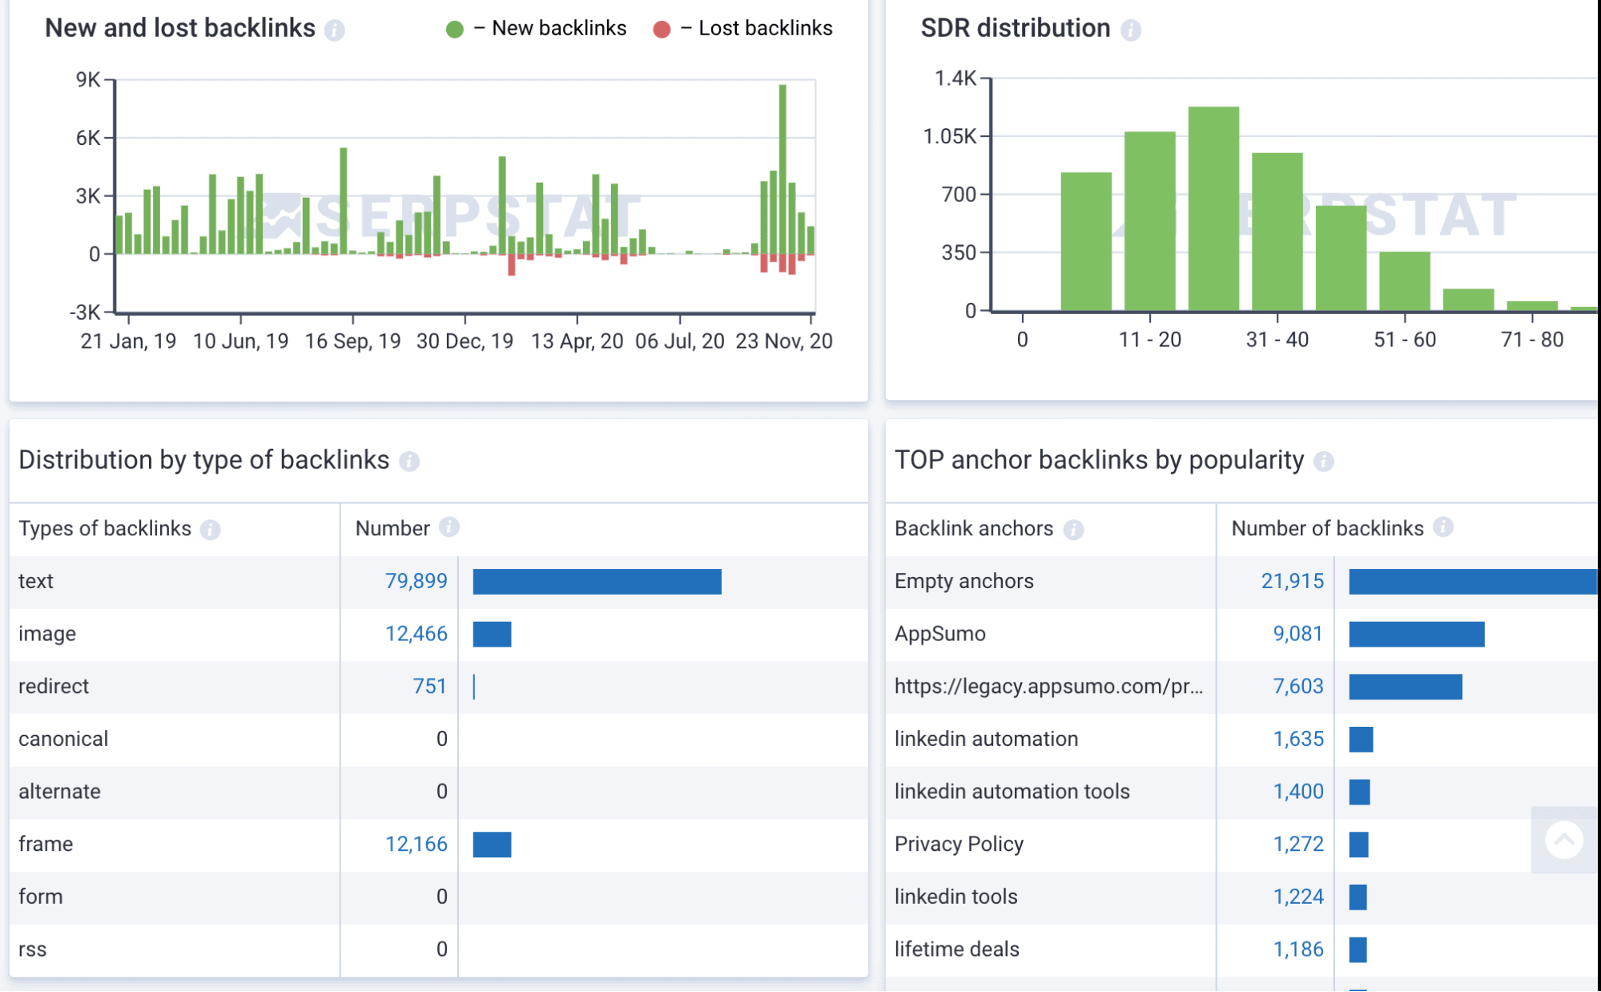Toggle New backlinks legend series

[536, 29]
